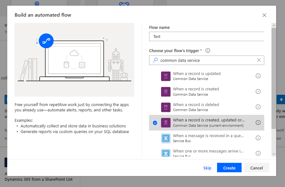Viewport: 285px width, 187px height.
Task: Open info for 'When a record is created, updated or...'
Action: coord(258,123)
